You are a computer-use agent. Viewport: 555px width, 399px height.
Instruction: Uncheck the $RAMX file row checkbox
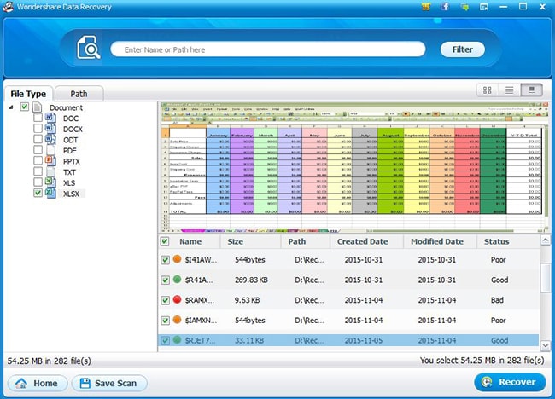(165, 300)
